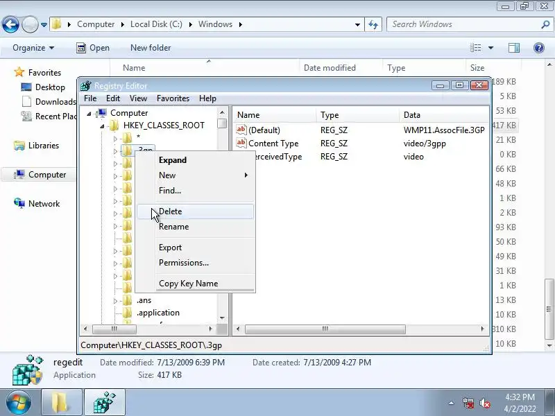
Task: Click Registry Editor taskbar icon
Action: click(x=105, y=402)
